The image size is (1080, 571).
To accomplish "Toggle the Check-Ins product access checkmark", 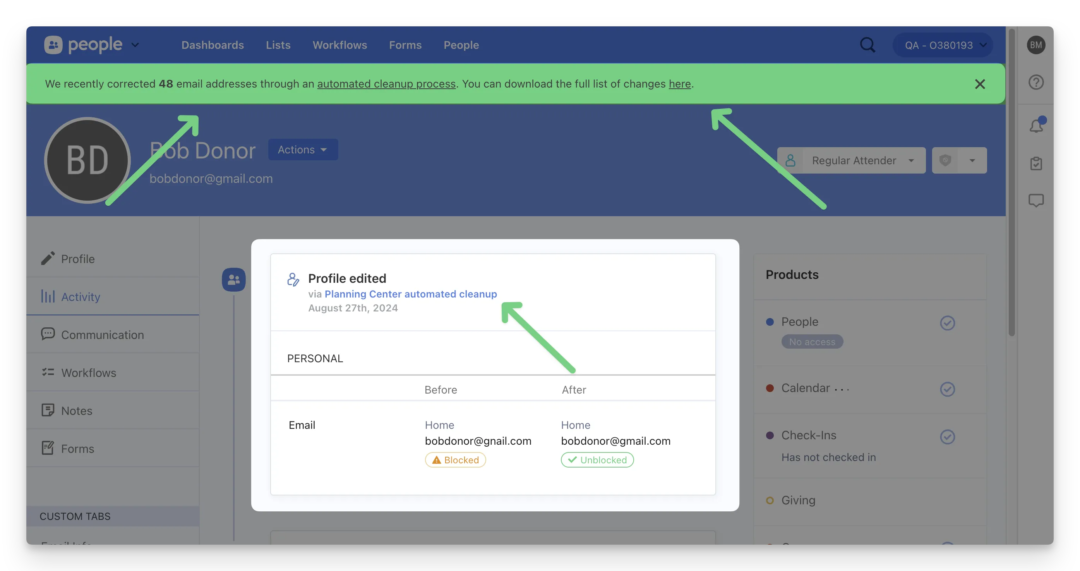I will point(947,437).
